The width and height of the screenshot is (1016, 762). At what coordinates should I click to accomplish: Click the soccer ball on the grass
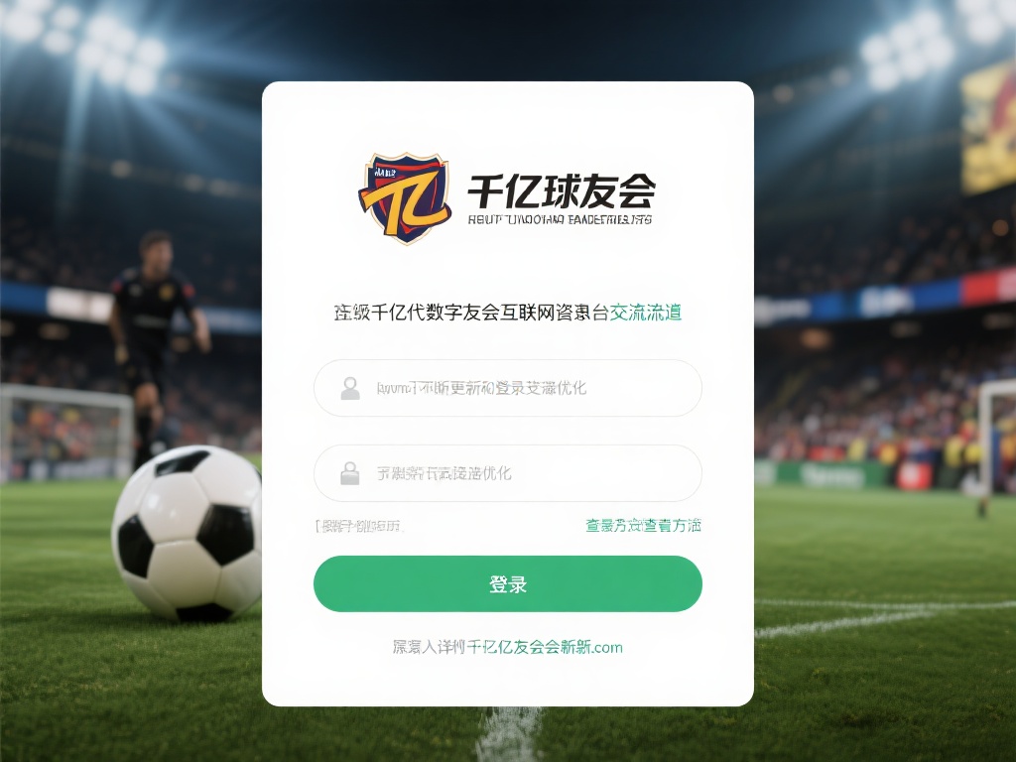pos(188,533)
